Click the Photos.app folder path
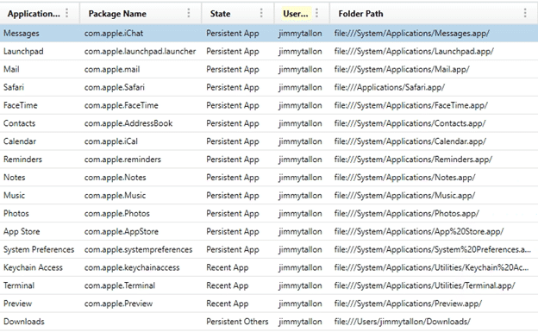This screenshot has width=538, height=332. [x=407, y=214]
